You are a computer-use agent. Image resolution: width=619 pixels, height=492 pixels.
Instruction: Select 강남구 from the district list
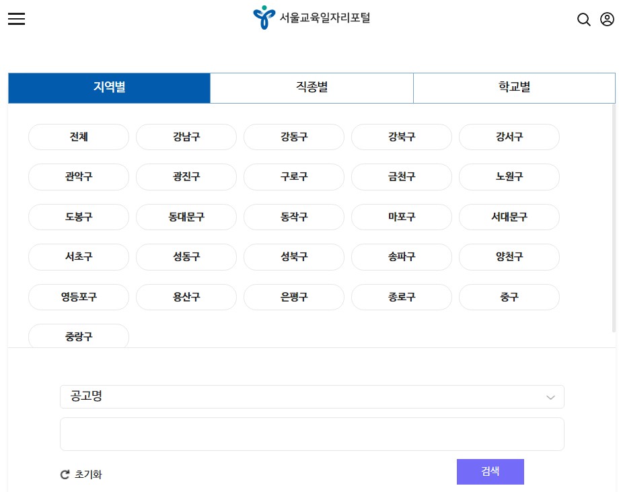tap(186, 137)
